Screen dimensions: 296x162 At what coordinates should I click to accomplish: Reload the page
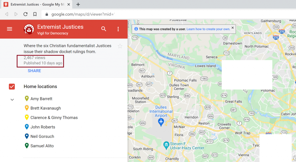[25, 14]
